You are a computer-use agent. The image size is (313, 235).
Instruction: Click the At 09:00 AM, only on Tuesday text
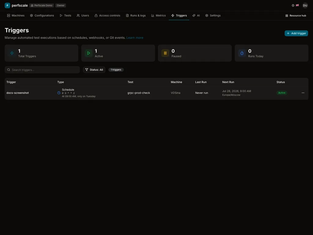click(79, 96)
